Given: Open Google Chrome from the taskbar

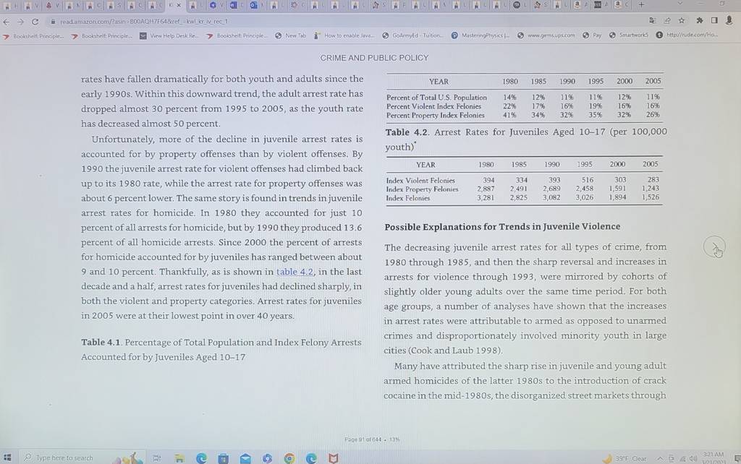Looking at the screenshot, I should click(289, 458).
